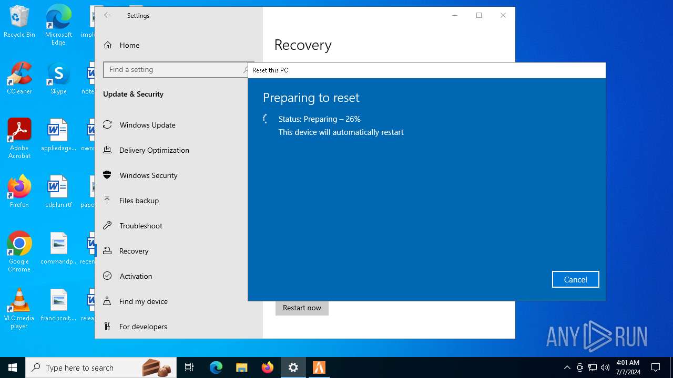Screen dimensions: 673x378
Task: Open Edge from the taskbar
Action: pos(216,367)
